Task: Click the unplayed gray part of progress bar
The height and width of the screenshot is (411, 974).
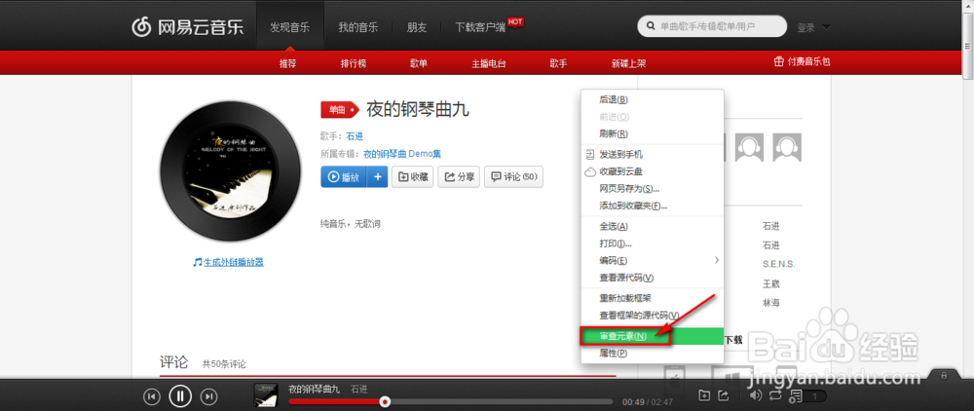Action: [x=502, y=401]
